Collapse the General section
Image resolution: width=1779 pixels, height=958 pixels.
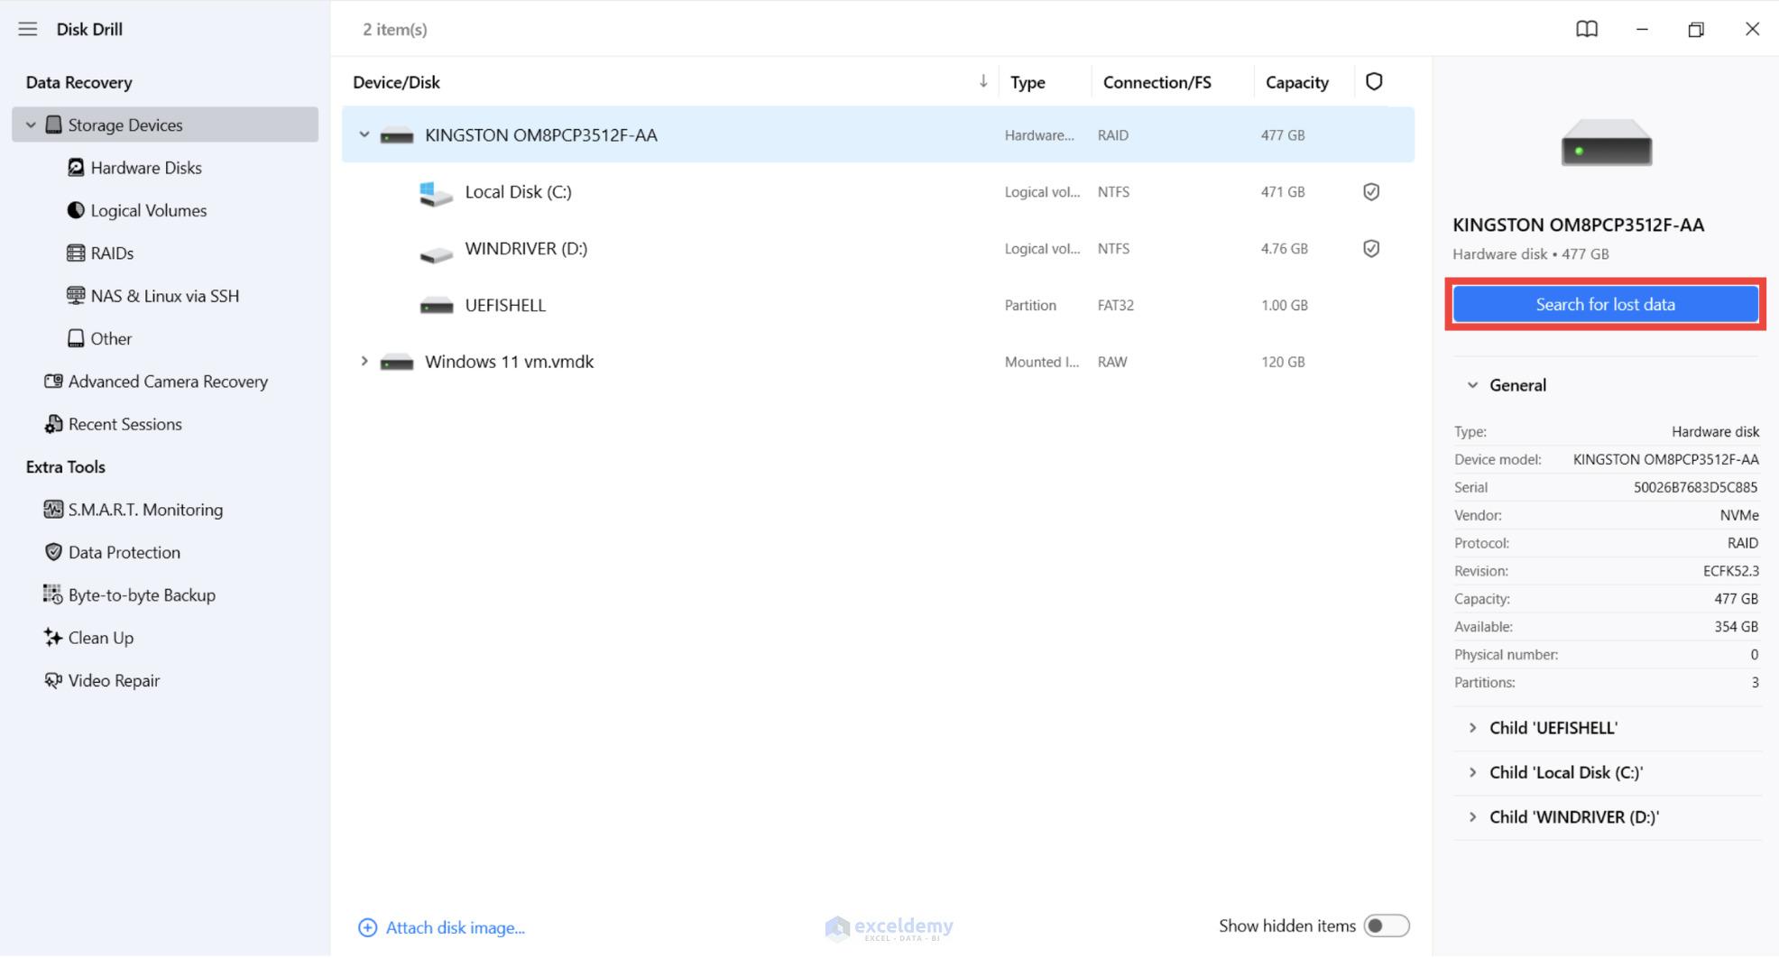coord(1472,385)
